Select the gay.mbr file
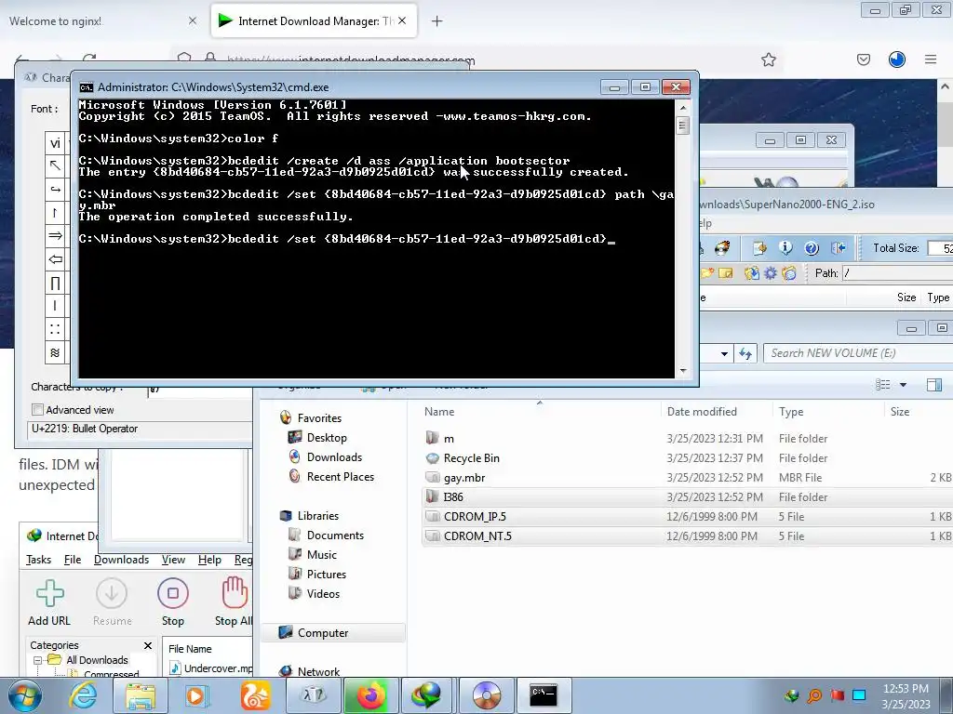This screenshot has height=714, width=953. tap(687, 478)
